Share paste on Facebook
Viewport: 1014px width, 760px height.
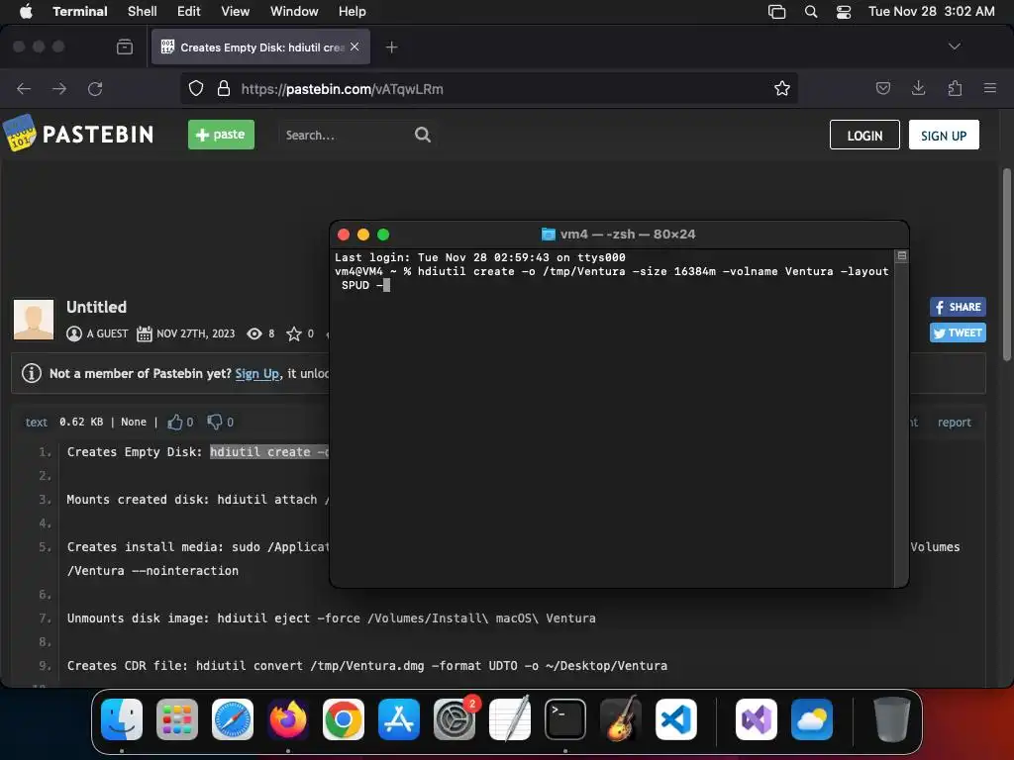point(958,307)
